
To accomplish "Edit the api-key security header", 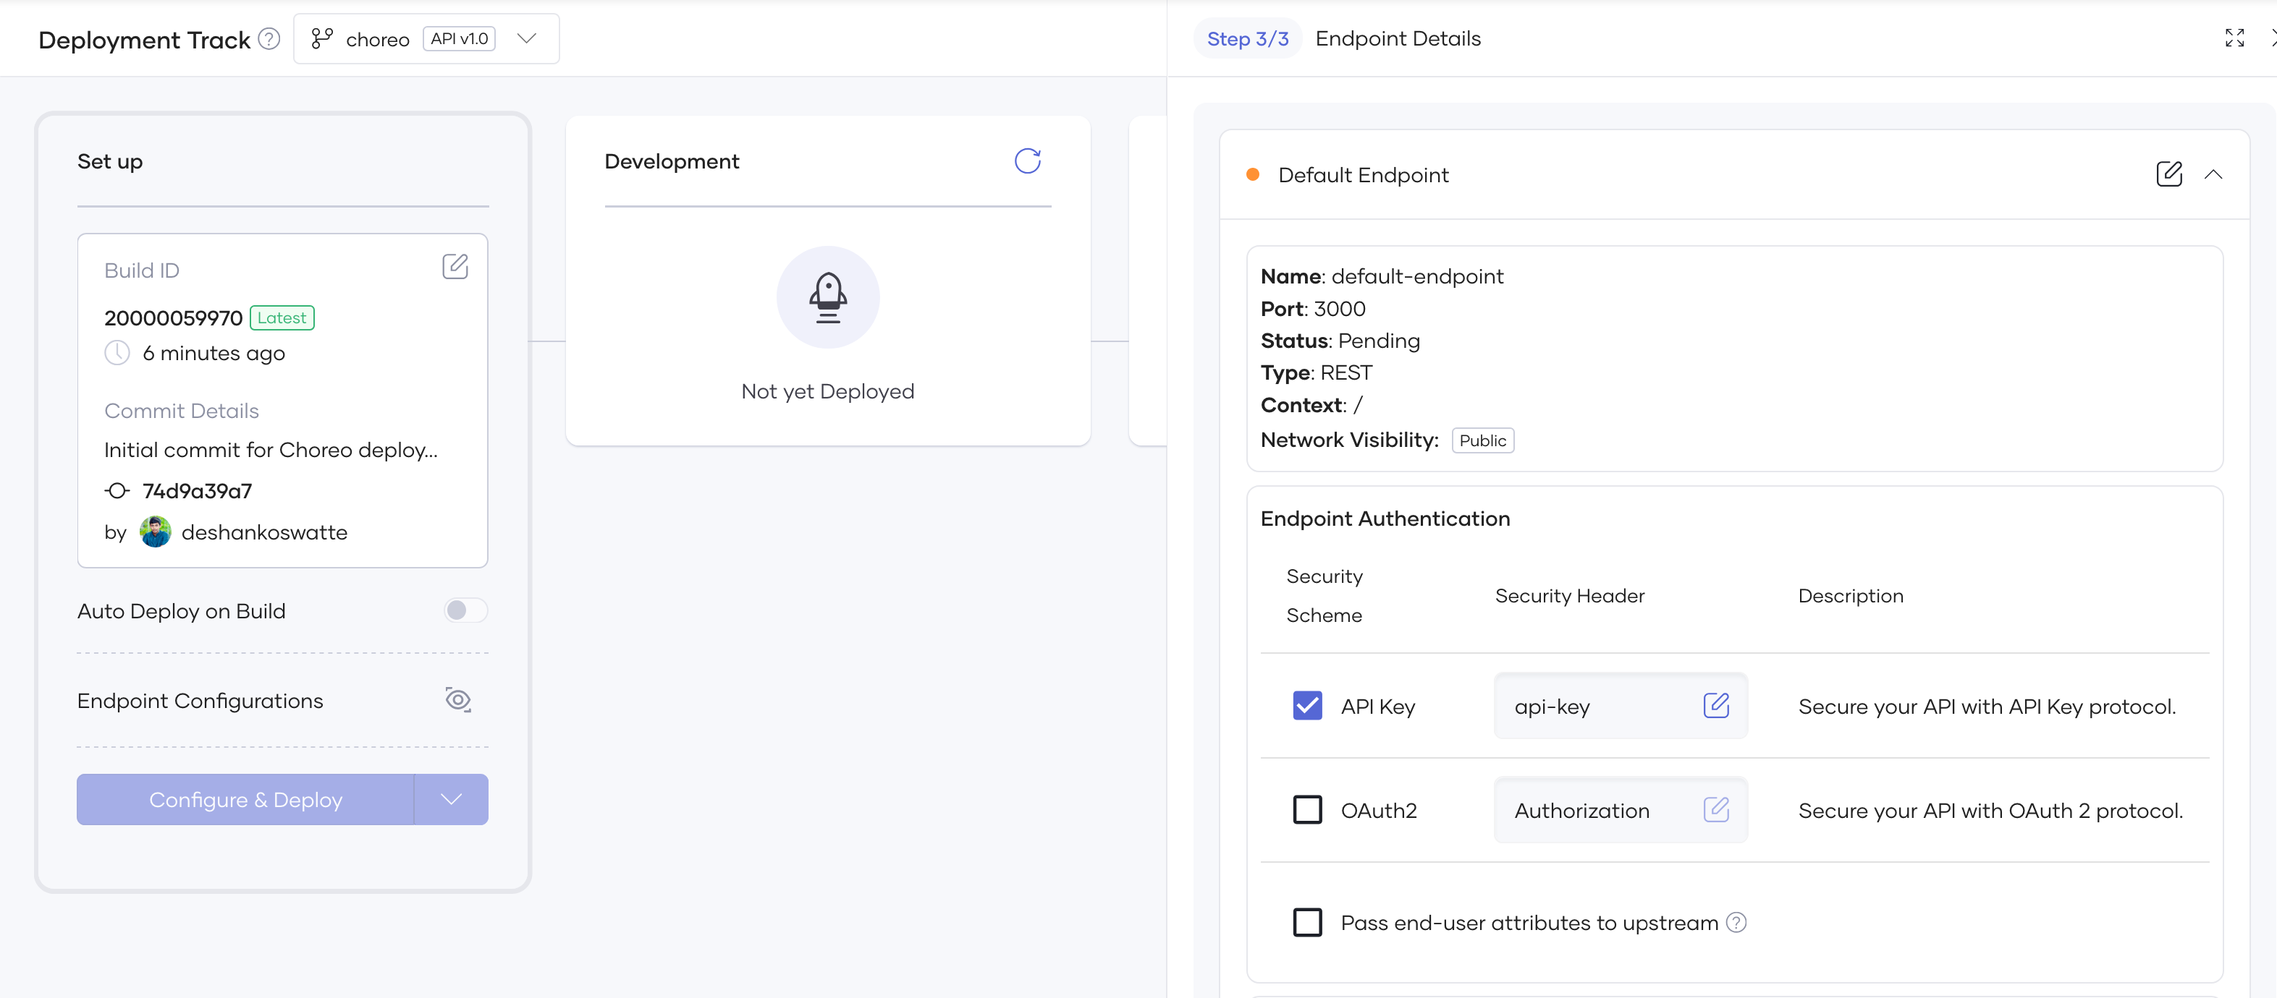I will [x=1715, y=706].
